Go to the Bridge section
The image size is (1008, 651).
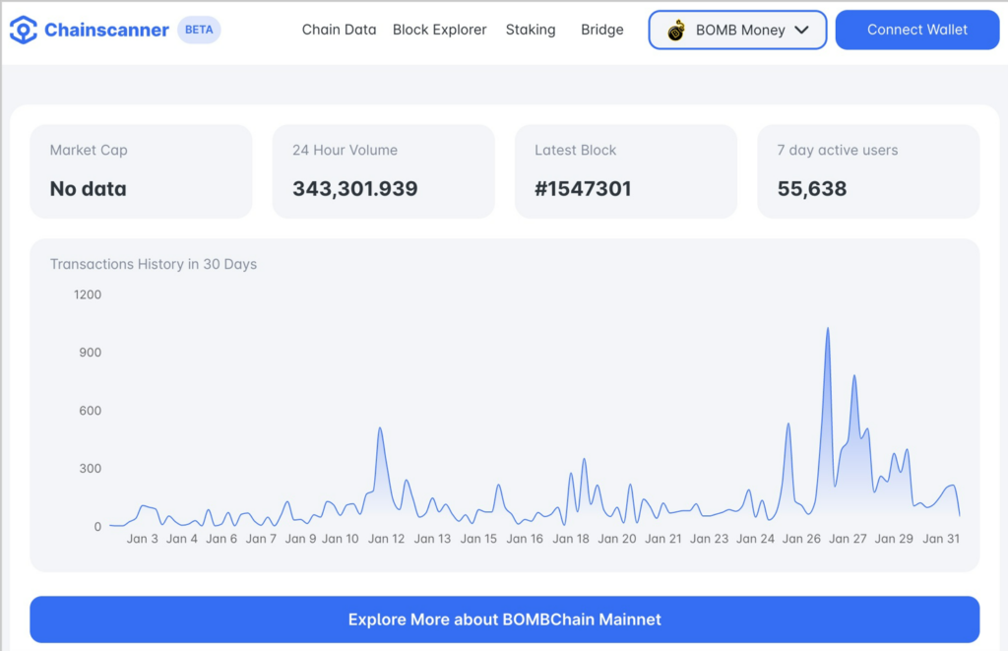pos(601,30)
